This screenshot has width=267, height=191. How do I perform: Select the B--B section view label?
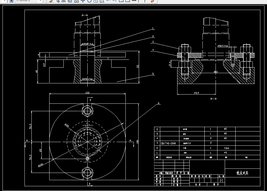pyautogui.click(x=213, y=99)
